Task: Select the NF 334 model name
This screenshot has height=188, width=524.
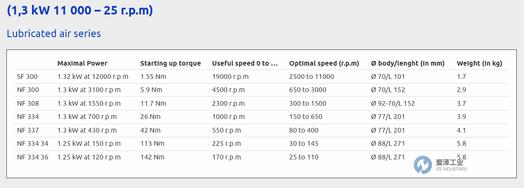Action: (28, 116)
